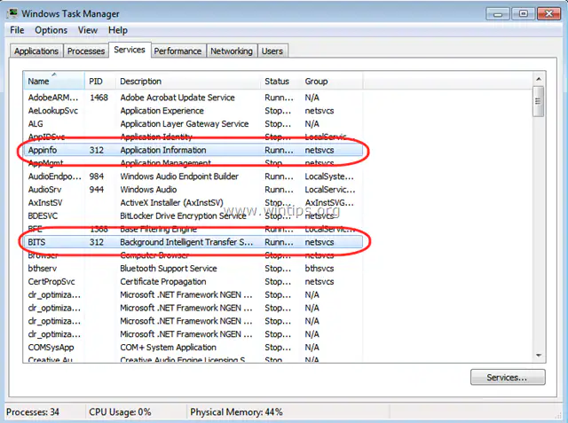Sort by the Group column header
The height and width of the screenshot is (423, 568).
coord(332,81)
